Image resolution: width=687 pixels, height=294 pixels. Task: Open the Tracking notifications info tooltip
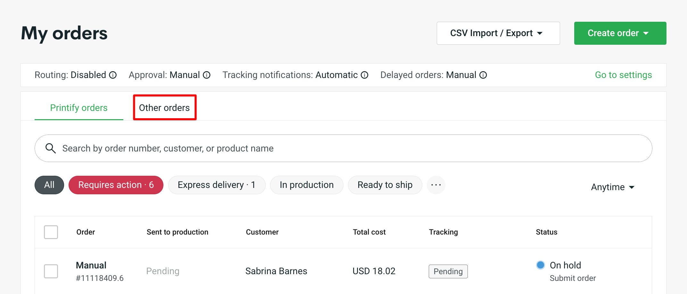click(x=364, y=75)
